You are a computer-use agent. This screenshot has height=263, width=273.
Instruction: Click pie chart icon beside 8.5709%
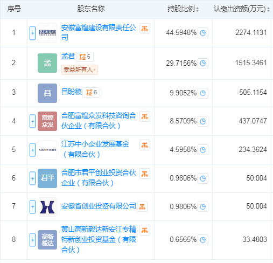(203, 121)
